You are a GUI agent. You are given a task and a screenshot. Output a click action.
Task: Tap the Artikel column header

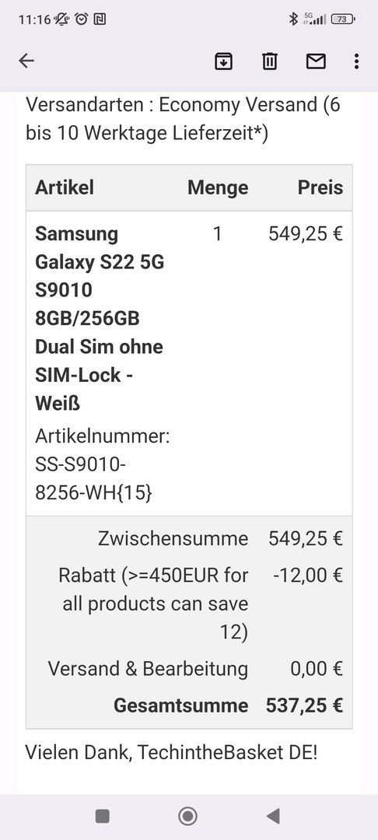[65, 187]
